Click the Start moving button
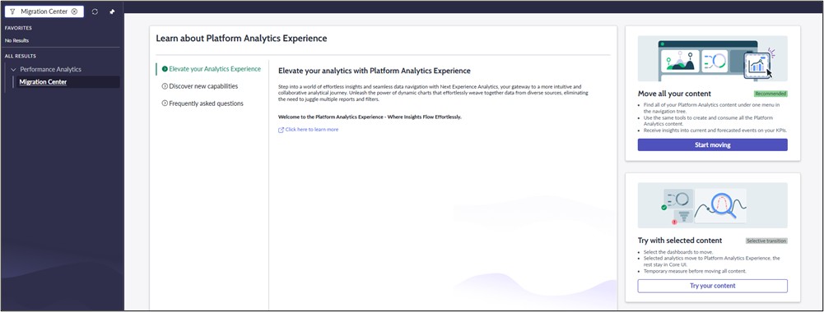 coord(713,145)
